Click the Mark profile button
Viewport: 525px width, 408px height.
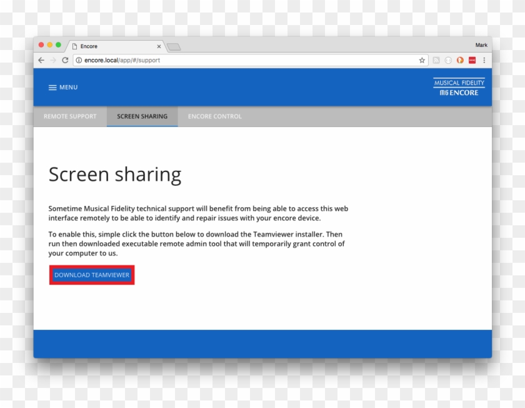tap(481, 45)
